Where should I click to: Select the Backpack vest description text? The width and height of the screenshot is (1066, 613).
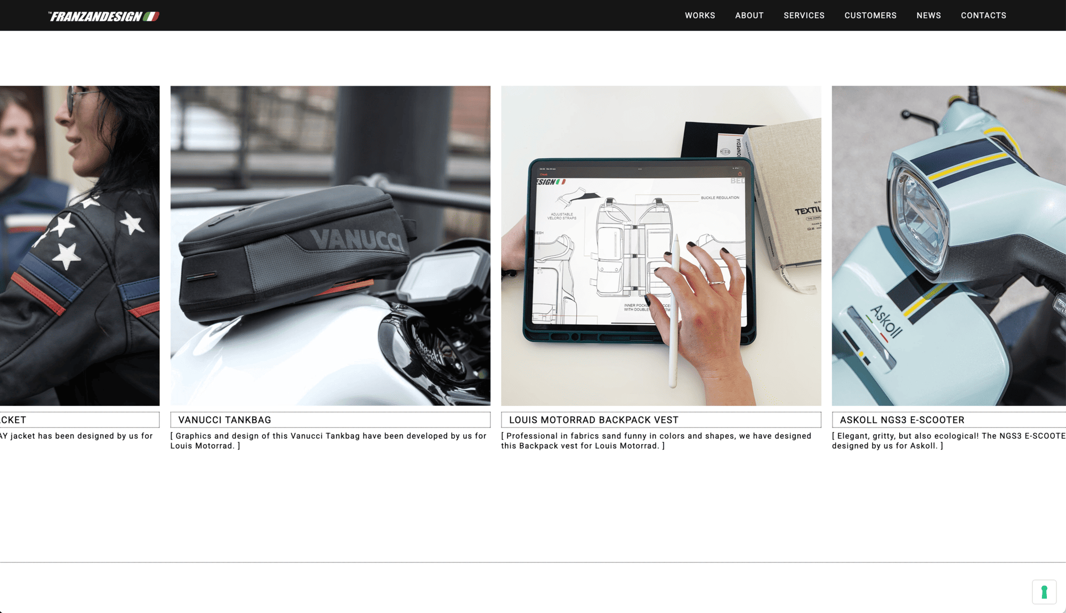(656, 440)
